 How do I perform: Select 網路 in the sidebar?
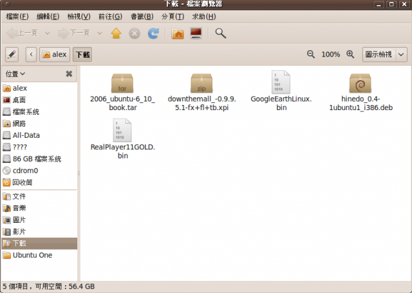point(39,124)
